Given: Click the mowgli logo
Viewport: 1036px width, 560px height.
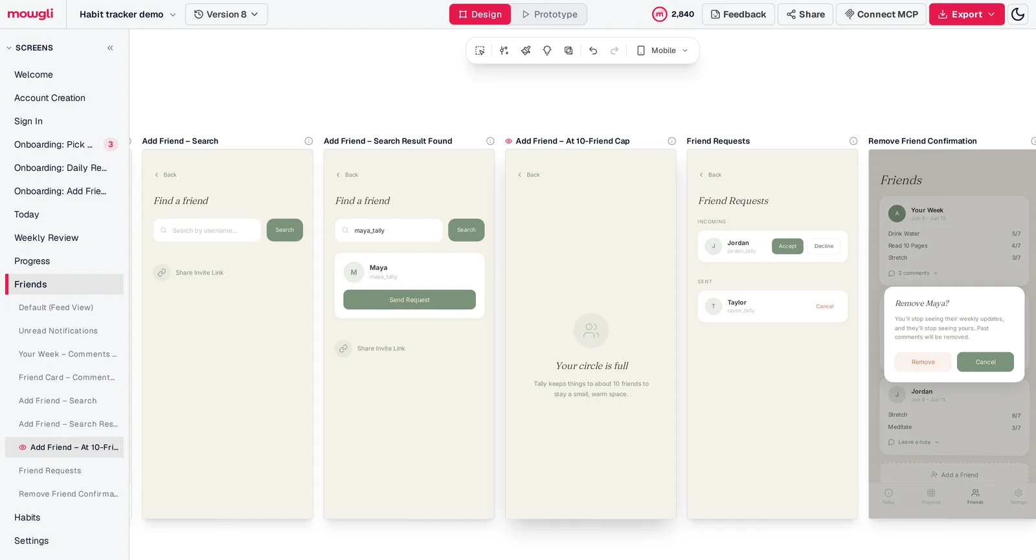Looking at the screenshot, I should 30,14.
